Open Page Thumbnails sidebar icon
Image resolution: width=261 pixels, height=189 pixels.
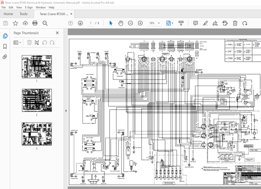pyautogui.click(x=5, y=36)
